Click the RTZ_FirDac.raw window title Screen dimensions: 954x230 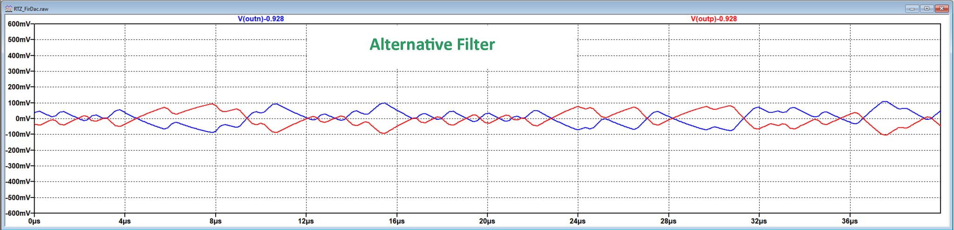click(x=31, y=9)
